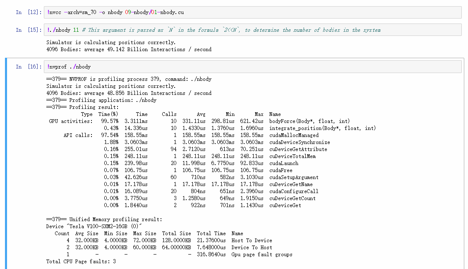Click the cuDeviceTotalMem row name
The height and width of the screenshot is (269, 468).
coord(292,156)
